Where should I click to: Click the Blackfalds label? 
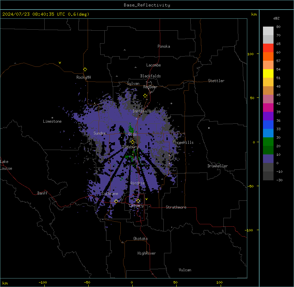point(150,76)
